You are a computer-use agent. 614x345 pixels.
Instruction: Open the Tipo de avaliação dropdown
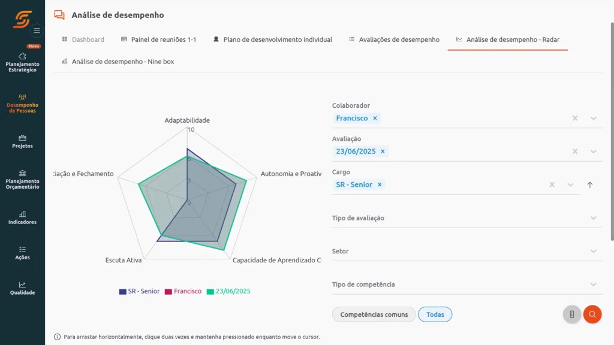pos(467,218)
